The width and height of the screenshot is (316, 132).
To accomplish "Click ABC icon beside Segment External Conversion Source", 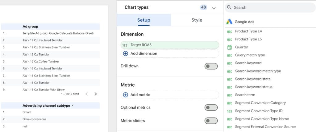I will click(230, 127).
